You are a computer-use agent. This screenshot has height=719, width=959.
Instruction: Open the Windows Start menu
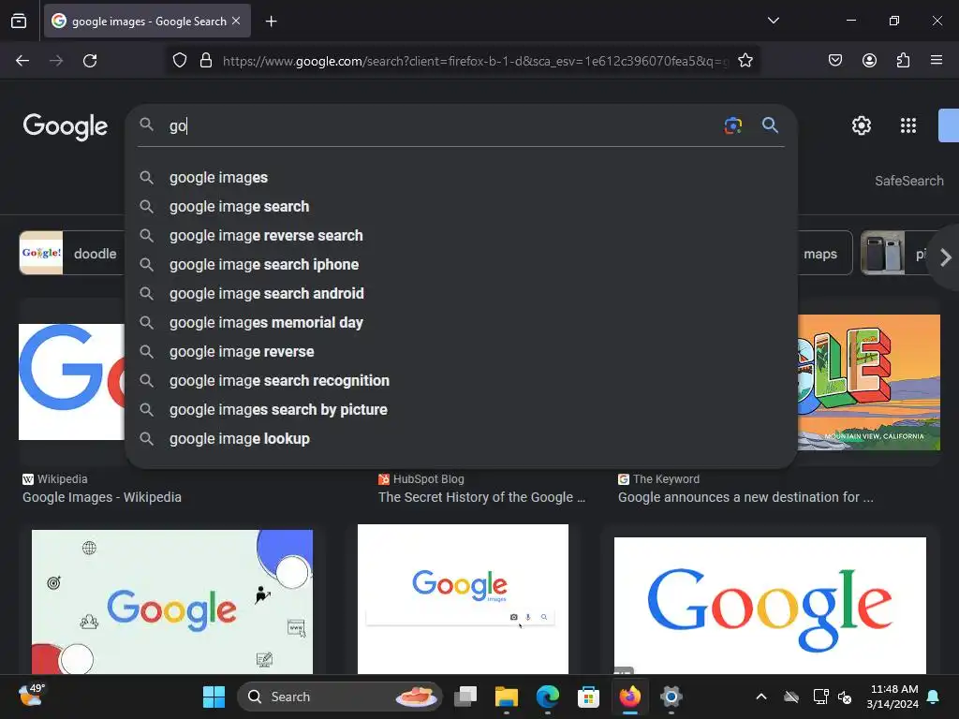point(214,697)
